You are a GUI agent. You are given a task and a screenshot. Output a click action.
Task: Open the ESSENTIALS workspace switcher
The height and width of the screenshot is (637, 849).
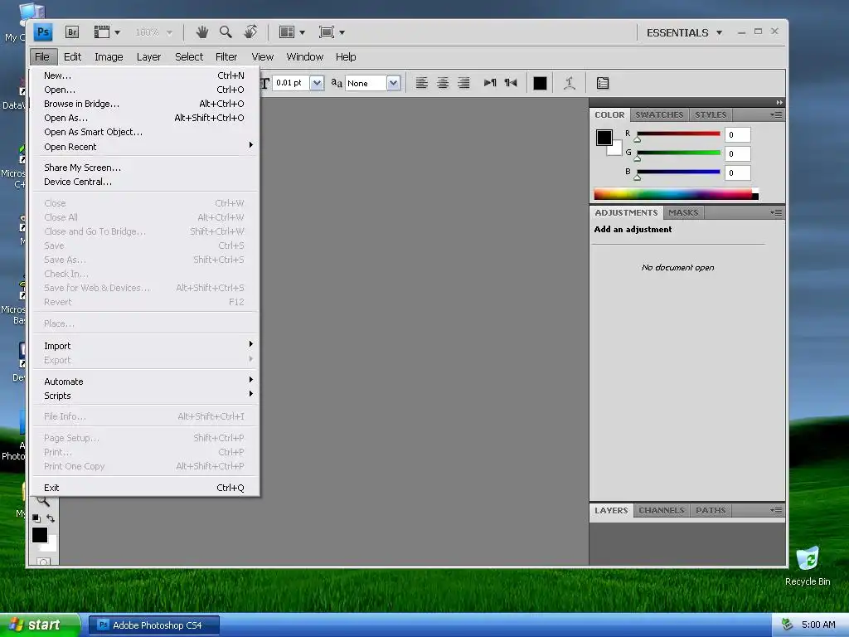point(684,32)
